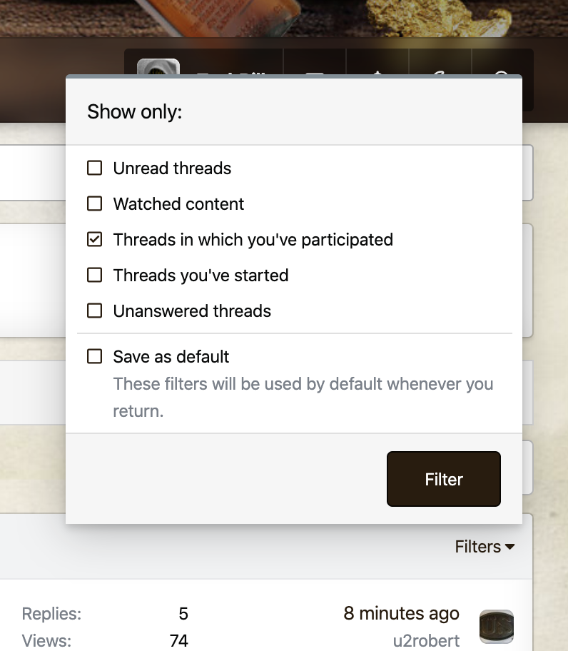This screenshot has height=651, width=568.
Task: Select the Unanswered threads checkbox
Action: click(x=94, y=311)
